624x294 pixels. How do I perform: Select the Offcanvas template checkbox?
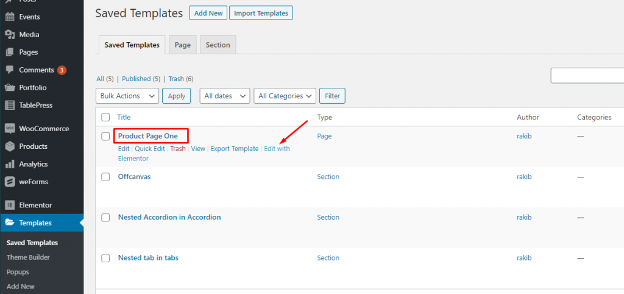(105, 177)
